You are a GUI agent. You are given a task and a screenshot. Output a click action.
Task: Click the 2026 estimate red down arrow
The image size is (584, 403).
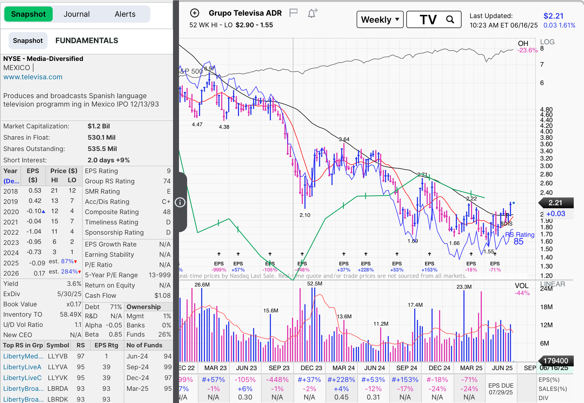click(79, 272)
